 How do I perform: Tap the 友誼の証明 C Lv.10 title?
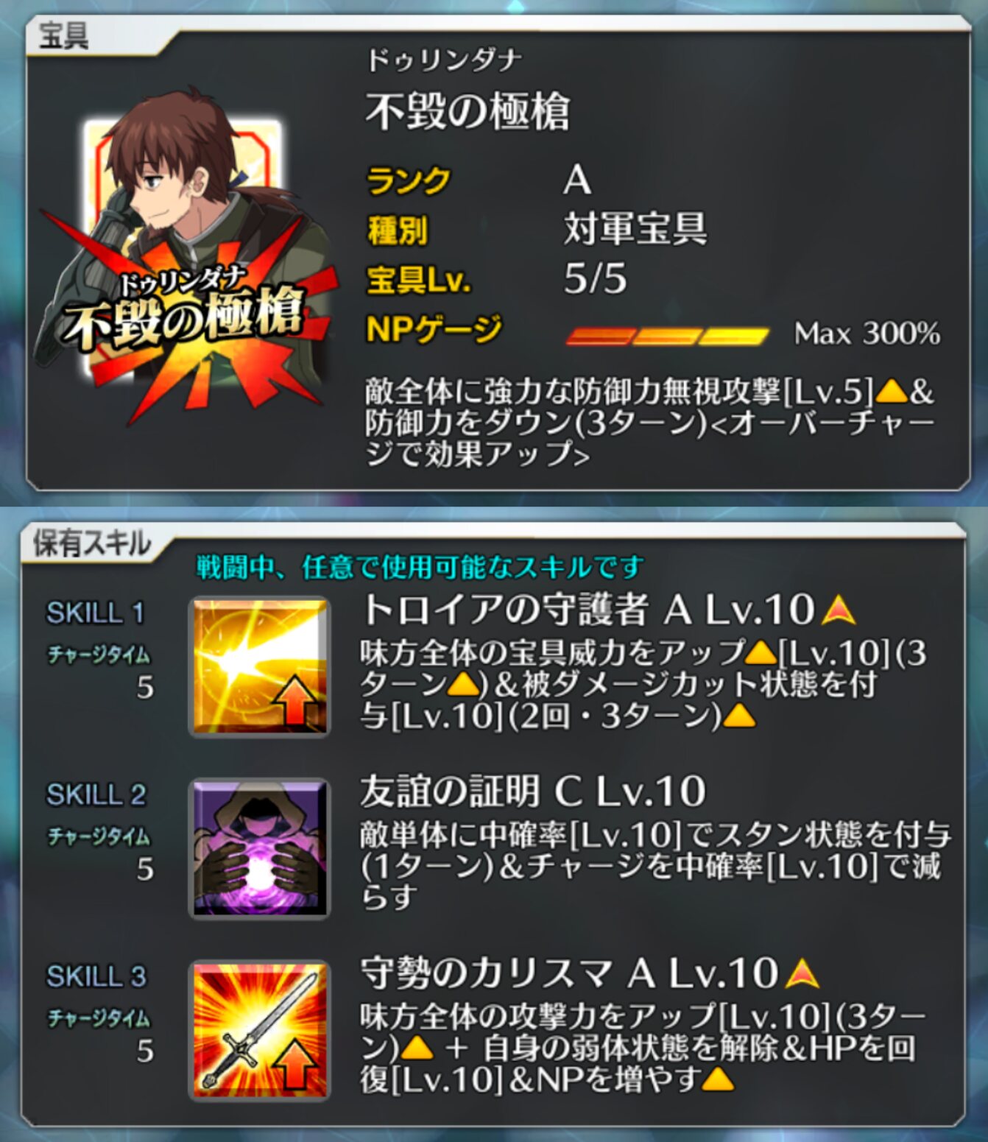point(532,792)
